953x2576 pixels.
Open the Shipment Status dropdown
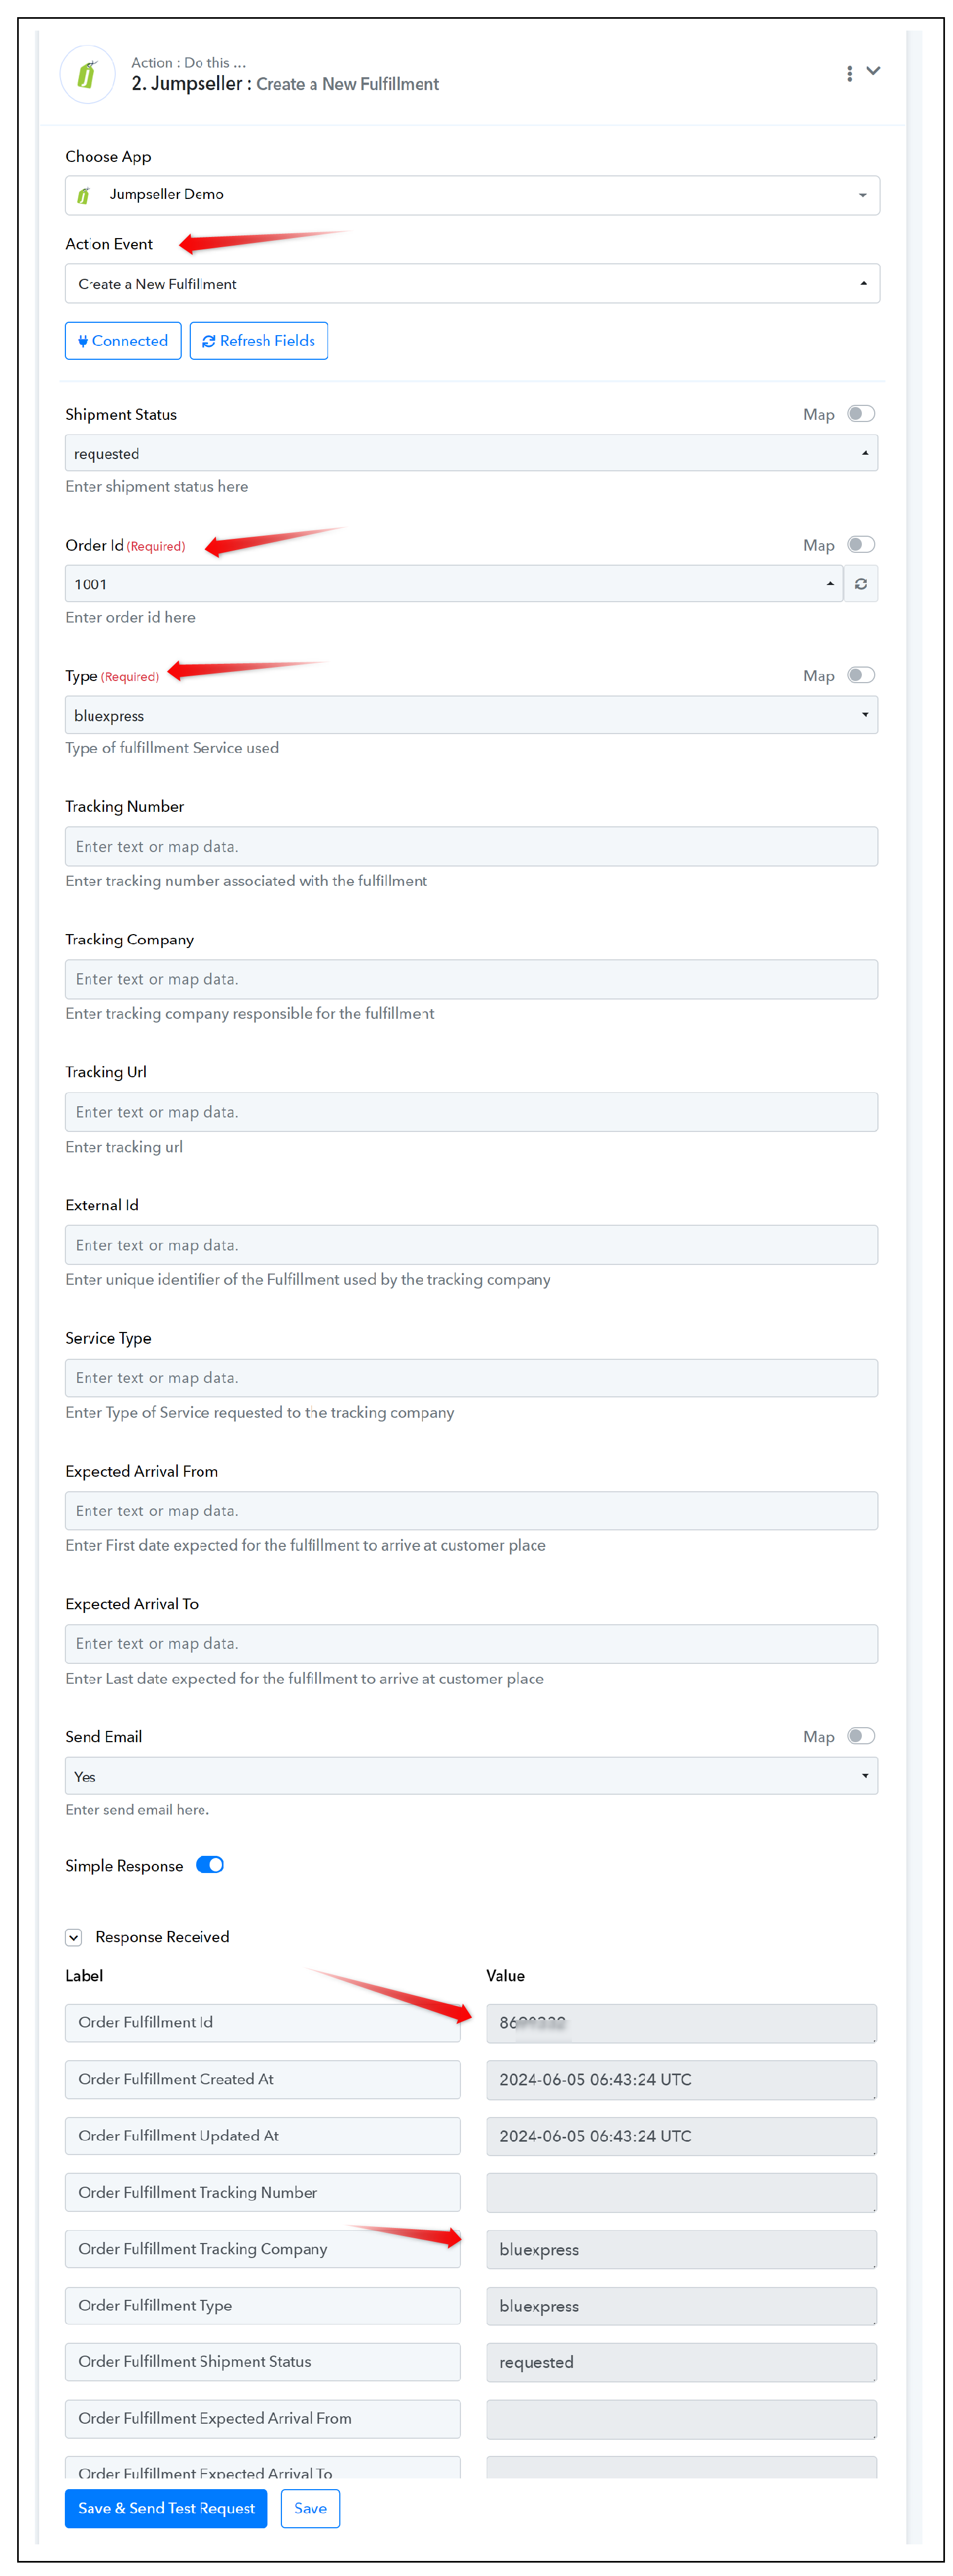pos(471,453)
